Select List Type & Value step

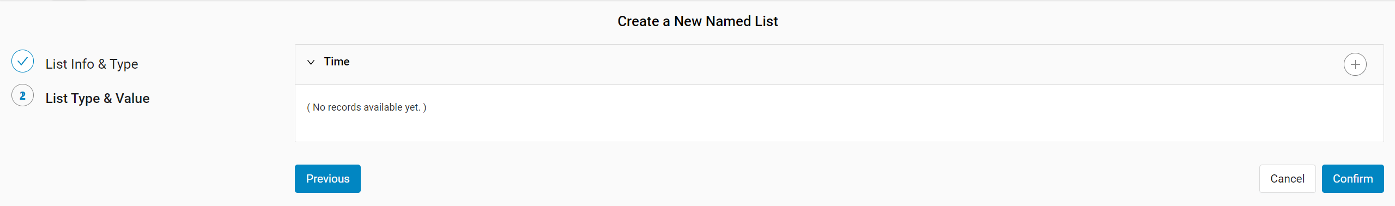[x=98, y=99]
